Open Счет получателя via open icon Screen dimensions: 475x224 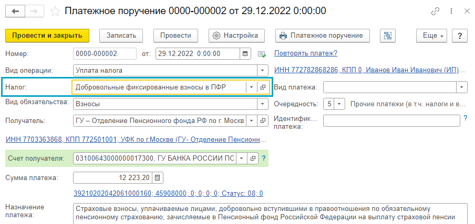point(253,158)
